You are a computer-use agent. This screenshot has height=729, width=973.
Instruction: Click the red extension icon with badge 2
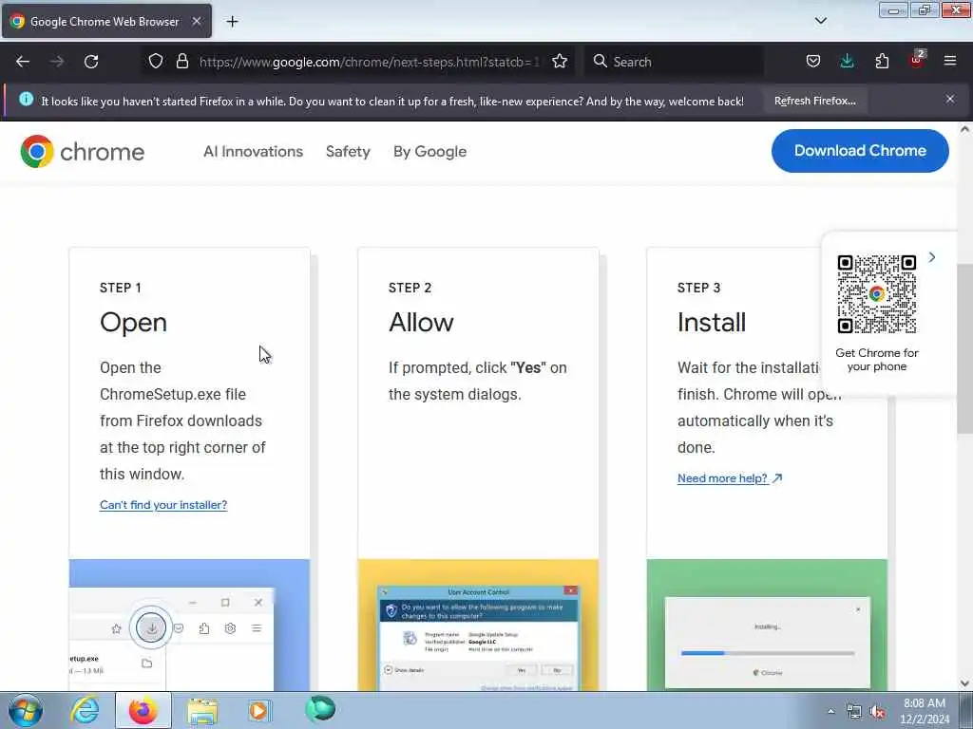point(917,60)
